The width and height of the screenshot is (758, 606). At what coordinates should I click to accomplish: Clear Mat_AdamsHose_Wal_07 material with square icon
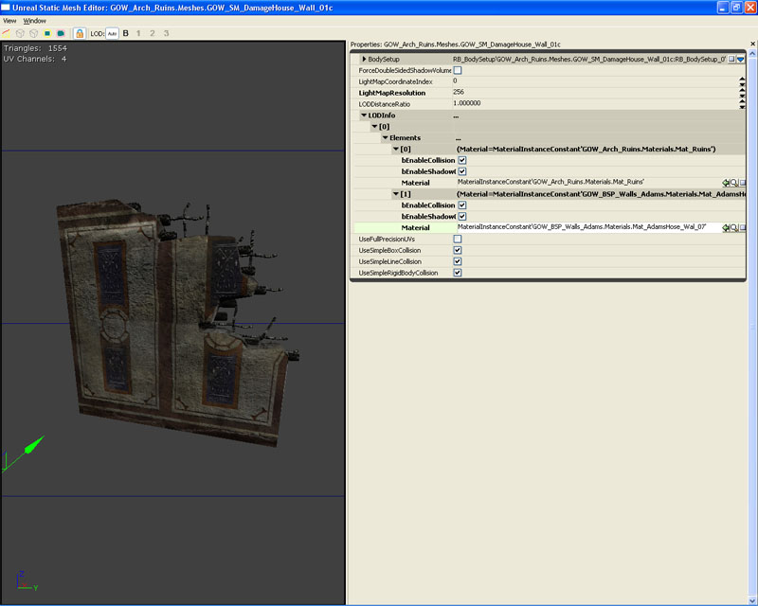pyautogui.click(x=743, y=227)
